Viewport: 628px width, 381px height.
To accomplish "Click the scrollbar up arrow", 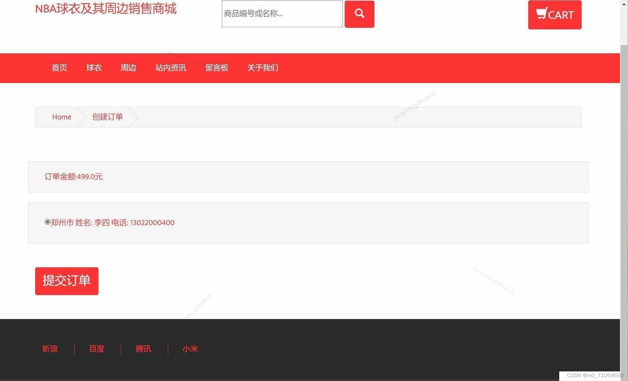I will [624, 4].
